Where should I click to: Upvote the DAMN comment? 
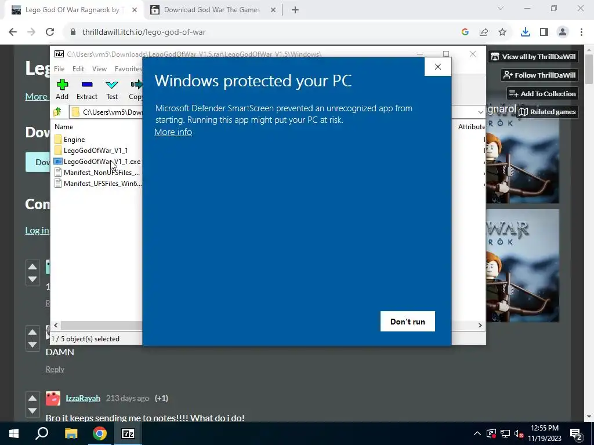click(32, 332)
